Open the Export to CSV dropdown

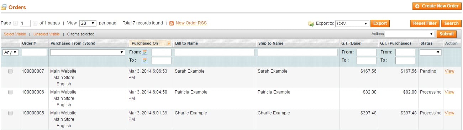point(352,24)
